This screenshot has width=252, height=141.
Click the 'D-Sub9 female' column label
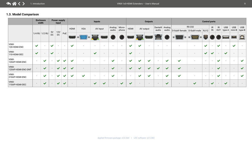179,30
